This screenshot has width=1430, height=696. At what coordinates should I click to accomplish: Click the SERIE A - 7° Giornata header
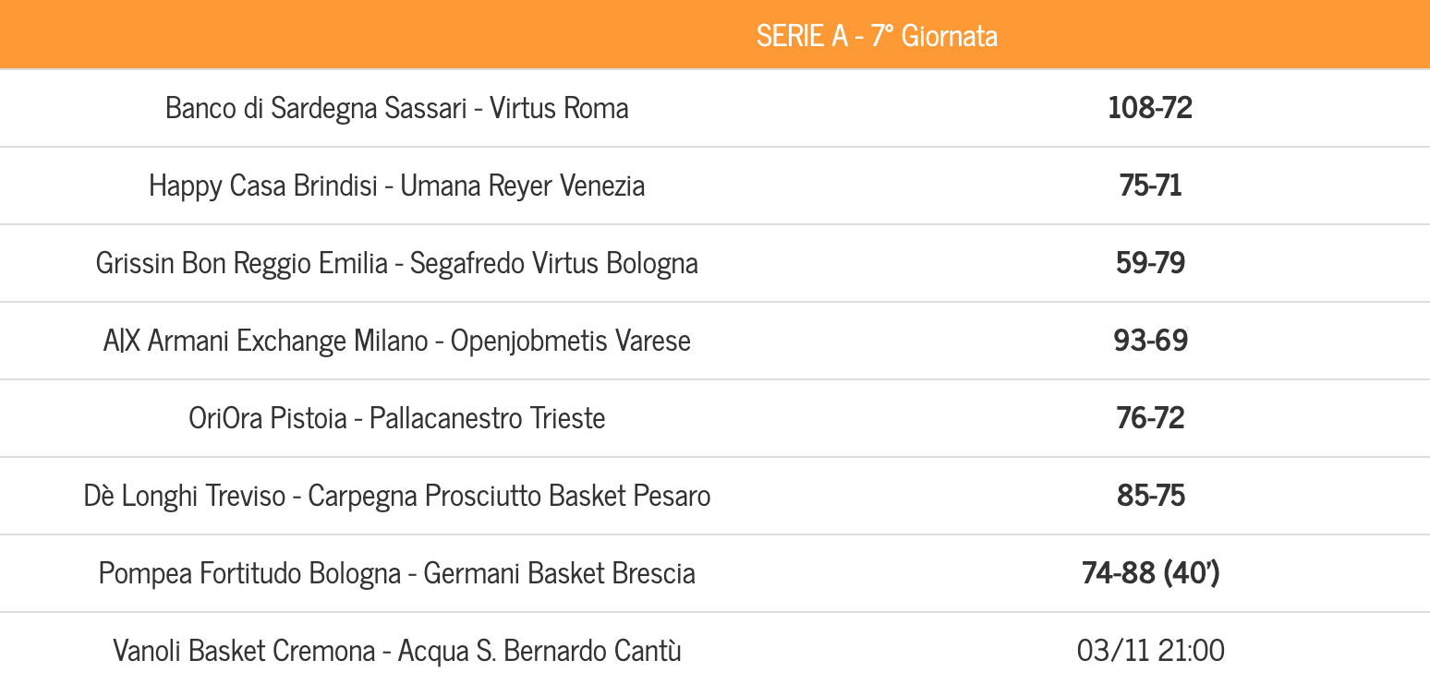(877, 36)
